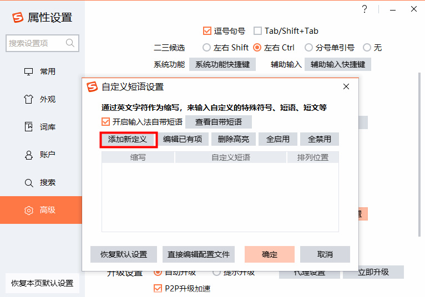The image size is (425, 297).
Task: Click the Sogou logo in the sidebar header
Action: tap(18, 18)
